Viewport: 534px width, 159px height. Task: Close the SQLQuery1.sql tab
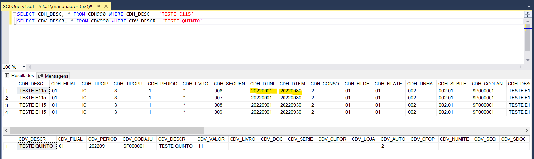point(106,6)
